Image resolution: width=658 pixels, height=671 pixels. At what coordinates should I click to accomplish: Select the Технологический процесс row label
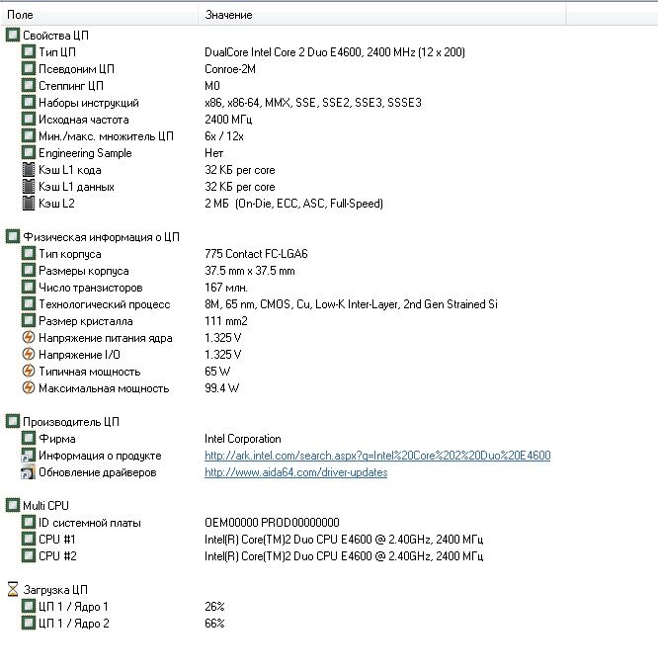[105, 303]
